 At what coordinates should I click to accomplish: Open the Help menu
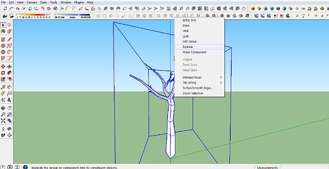(x=90, y=2)
